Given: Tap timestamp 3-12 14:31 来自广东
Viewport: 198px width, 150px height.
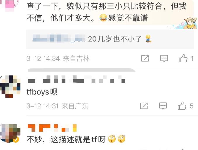Looking at the screenshot, I should 57,106.
